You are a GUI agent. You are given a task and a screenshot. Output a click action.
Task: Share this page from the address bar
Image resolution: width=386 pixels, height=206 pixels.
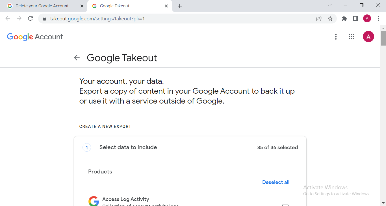tap(319, 19)
